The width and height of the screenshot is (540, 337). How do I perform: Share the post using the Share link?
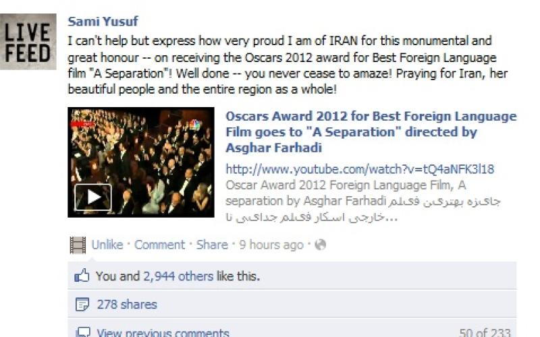coord(212,245)
